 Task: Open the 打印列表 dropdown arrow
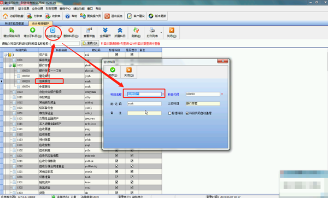(161, 32)
